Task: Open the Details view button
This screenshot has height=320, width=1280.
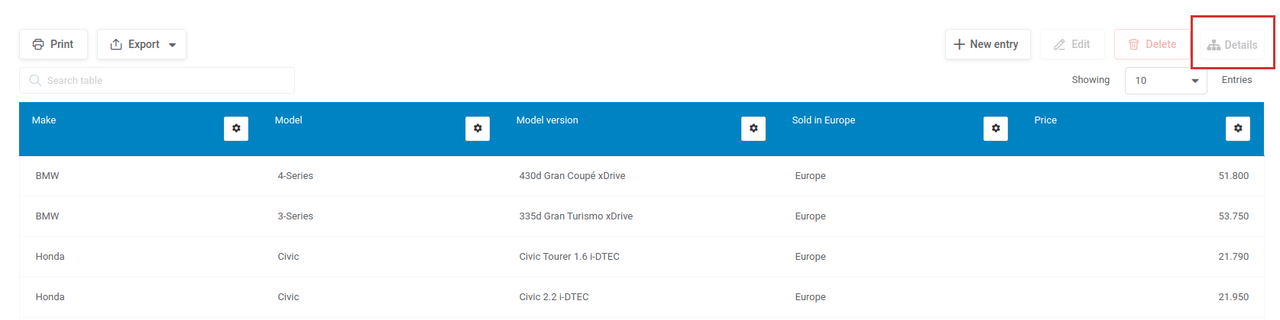Action: click(1232, 45)
